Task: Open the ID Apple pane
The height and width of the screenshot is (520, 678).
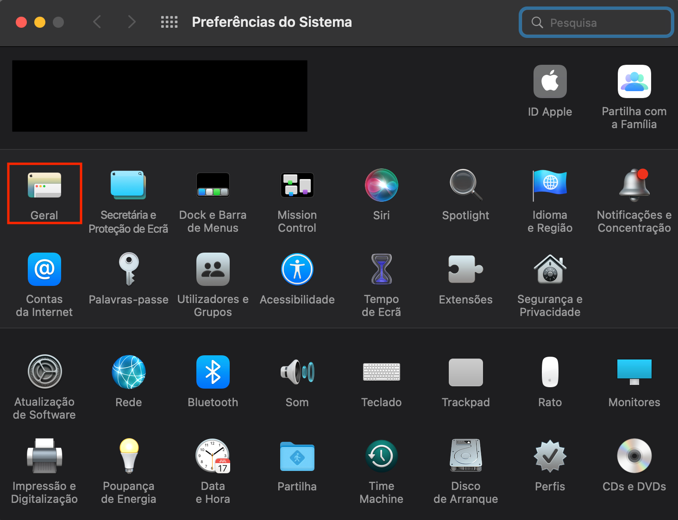Action: 550,82
